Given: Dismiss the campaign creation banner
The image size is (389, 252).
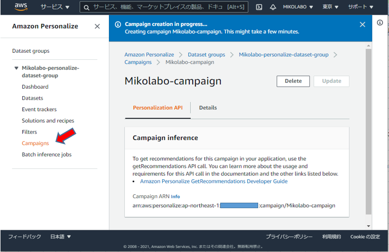Looking at the screenshot, I should 363,24.
